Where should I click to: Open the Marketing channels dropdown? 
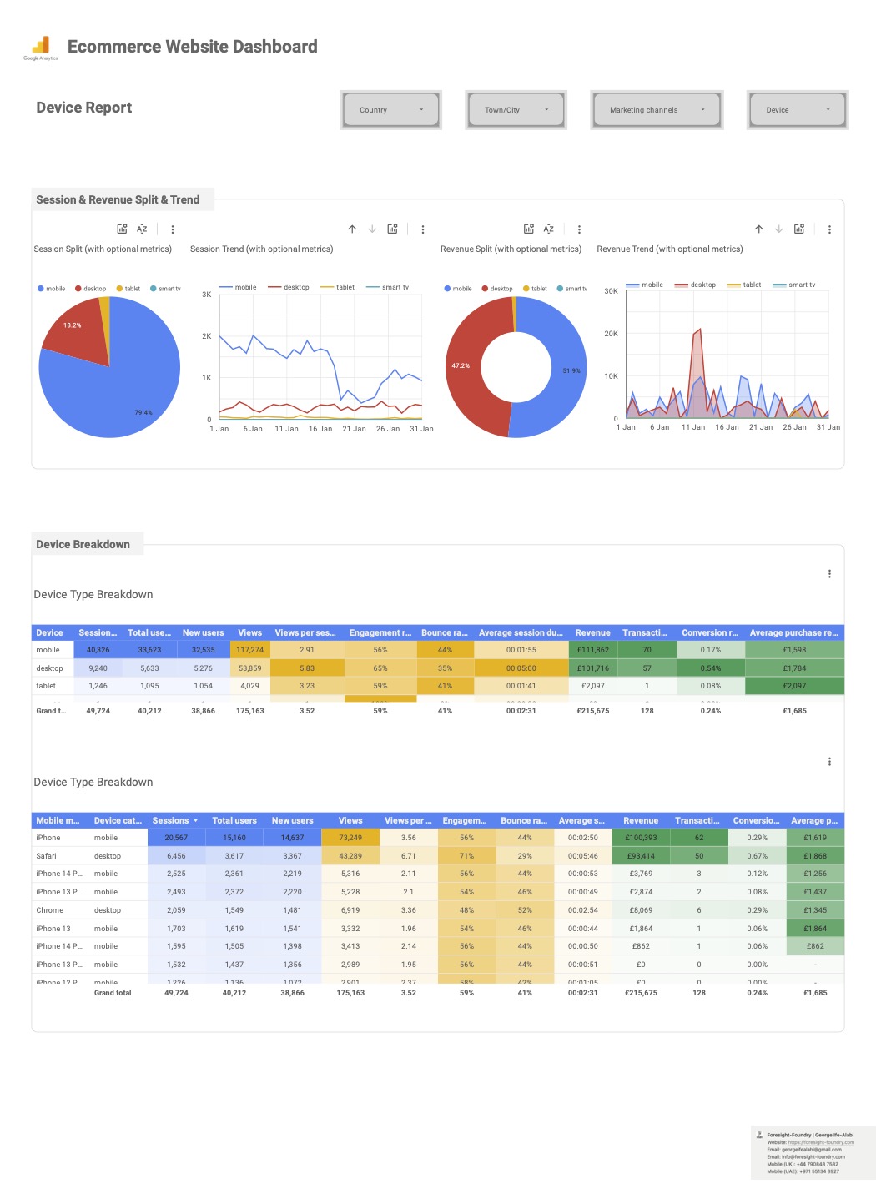(x=656, y=109)
